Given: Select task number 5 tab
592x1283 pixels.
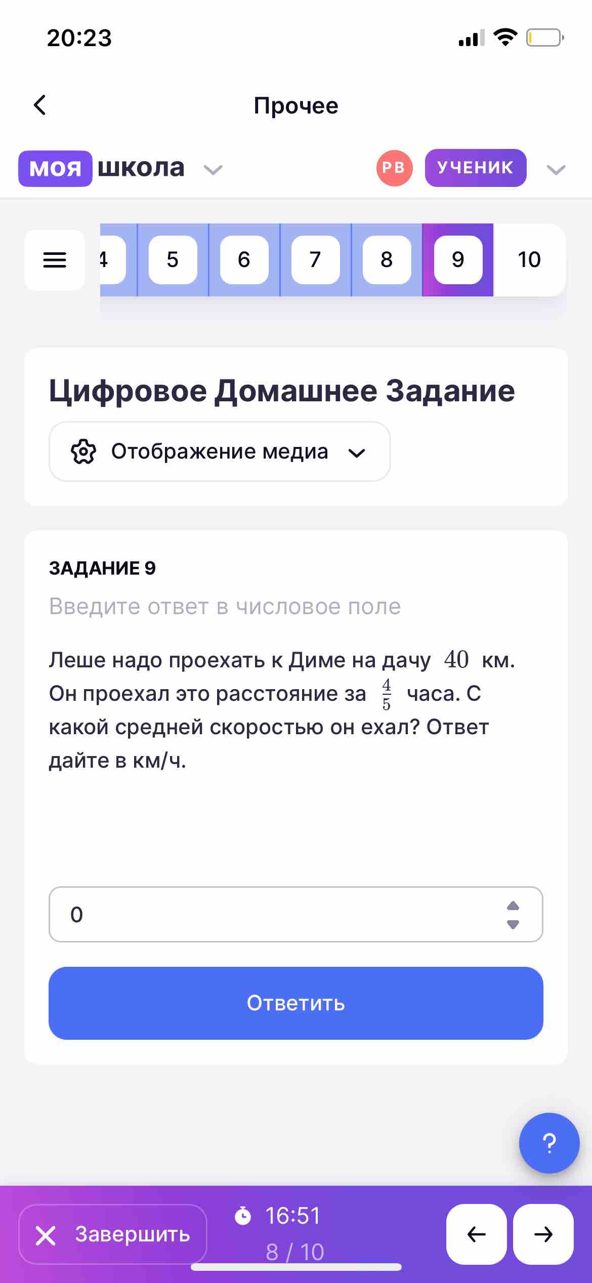Looking at the screenshot, I should pos(173,259).
